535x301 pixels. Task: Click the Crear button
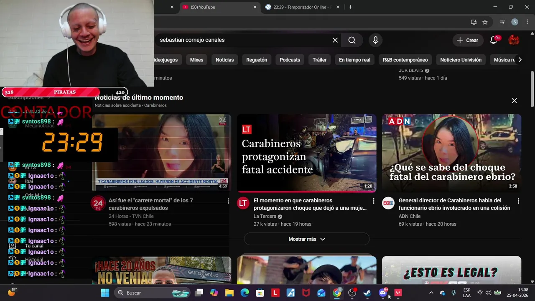click(467, 40)
